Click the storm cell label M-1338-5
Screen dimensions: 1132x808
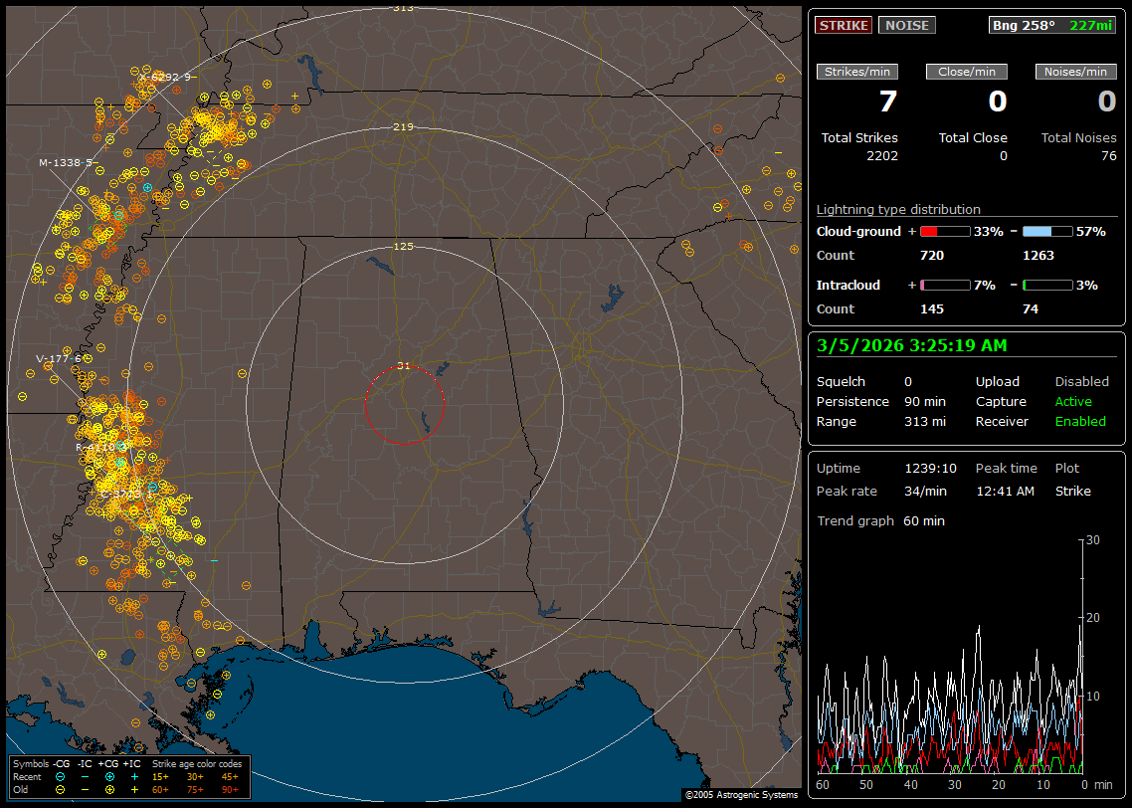pyautogui.click(x=66, y=162)
